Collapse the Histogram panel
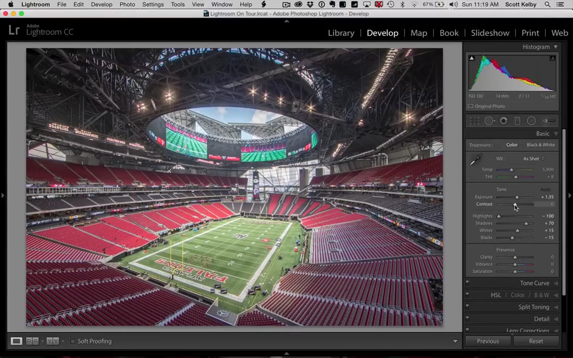The width and height of the screenshot is (573, 358). point(555,47)
